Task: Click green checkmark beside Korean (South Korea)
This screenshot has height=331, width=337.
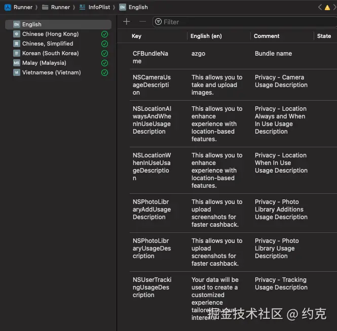Action: pyautogui.click(x=105, y=54)
